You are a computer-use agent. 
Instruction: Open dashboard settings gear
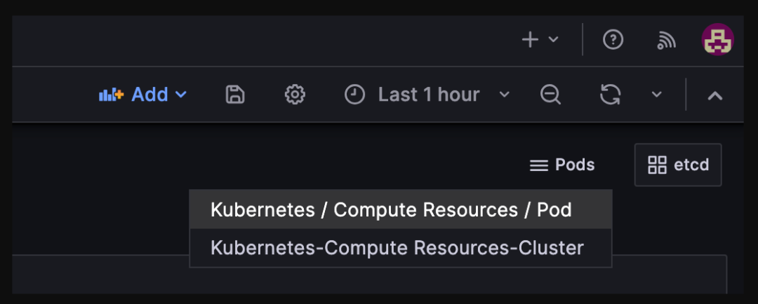[295, 95]
